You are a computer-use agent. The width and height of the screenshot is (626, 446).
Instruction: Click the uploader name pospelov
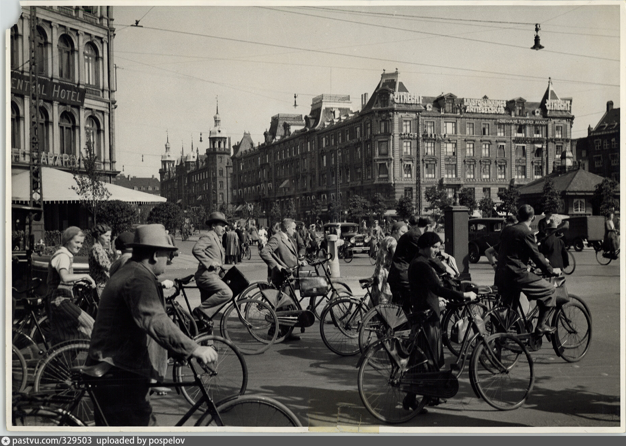pyautogui.click(x=163, y=441)
